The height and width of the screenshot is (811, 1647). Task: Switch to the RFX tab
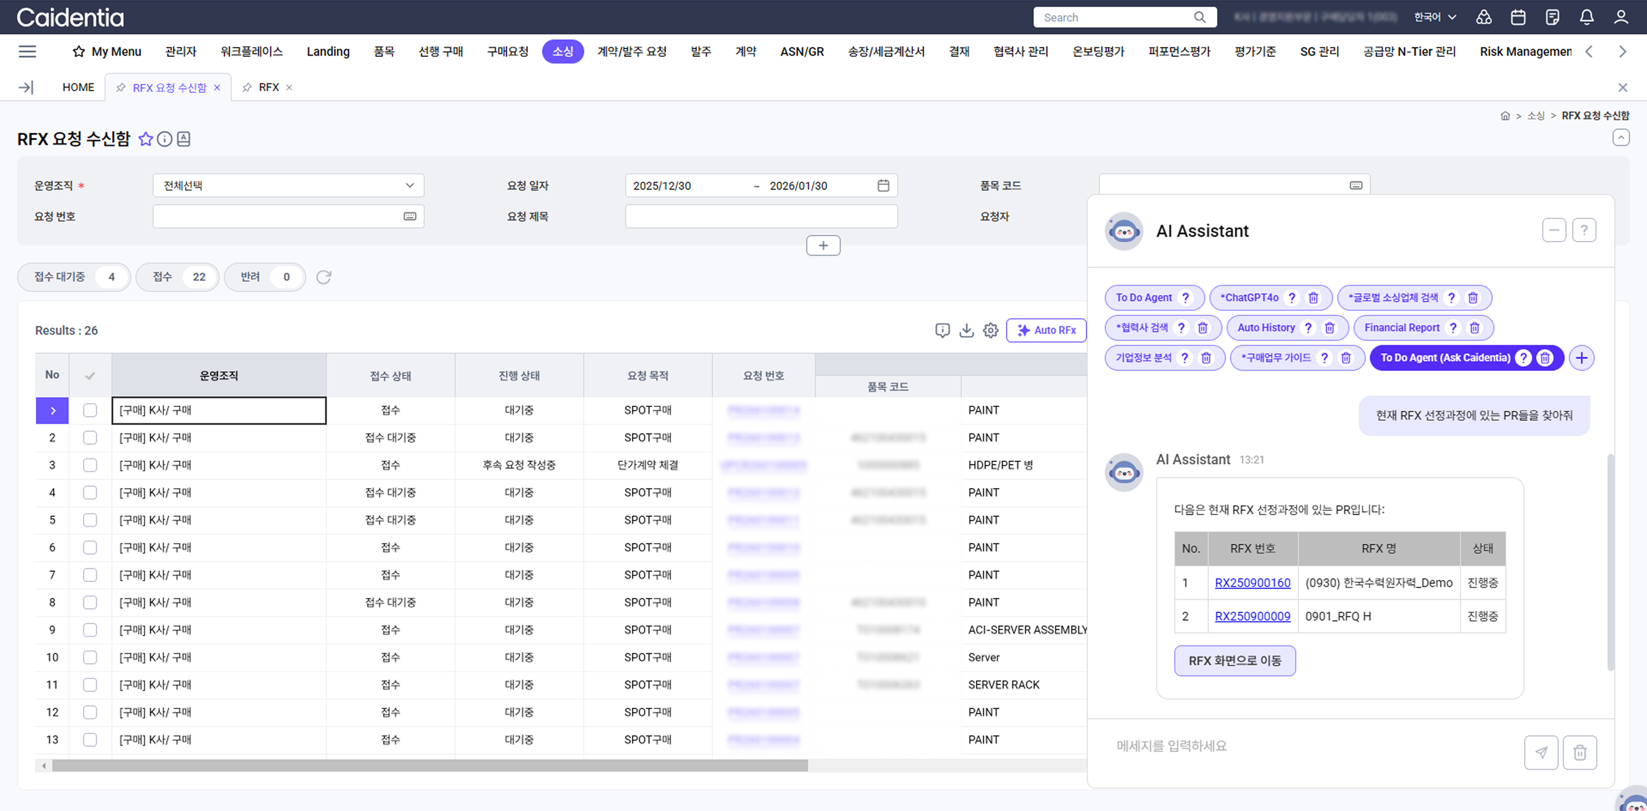pyautogui.click(x=268, y=87)
